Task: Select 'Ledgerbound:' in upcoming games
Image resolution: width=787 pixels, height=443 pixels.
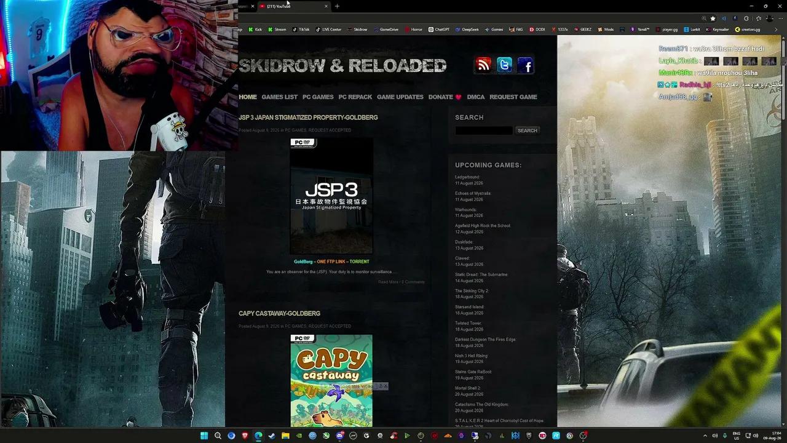Action: (x=467, y=177)
